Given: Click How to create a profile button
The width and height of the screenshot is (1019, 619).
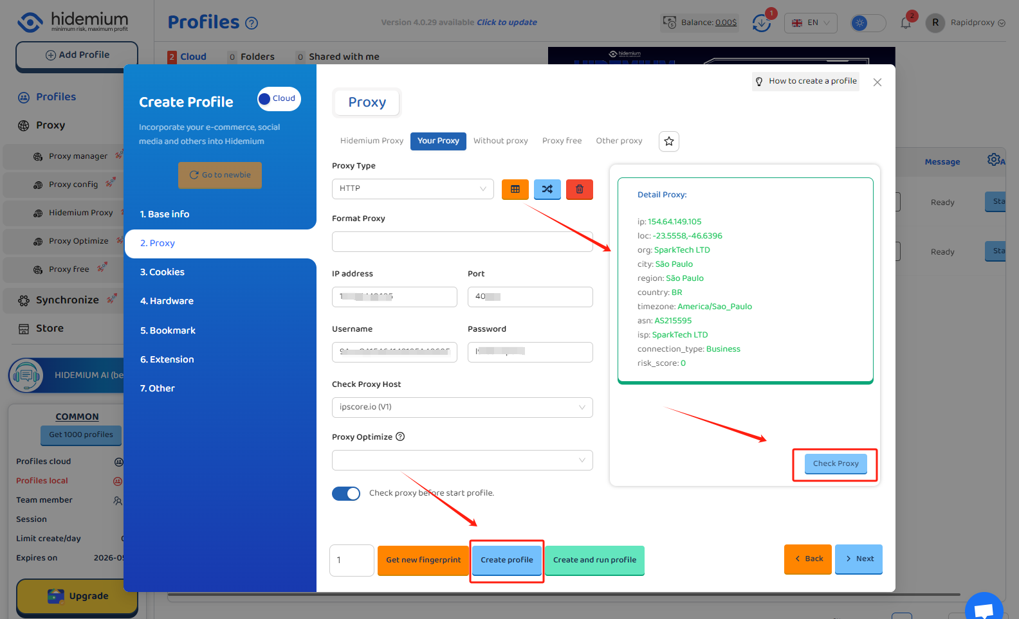Looking at the screenshot, I should (x=805, y=82).
